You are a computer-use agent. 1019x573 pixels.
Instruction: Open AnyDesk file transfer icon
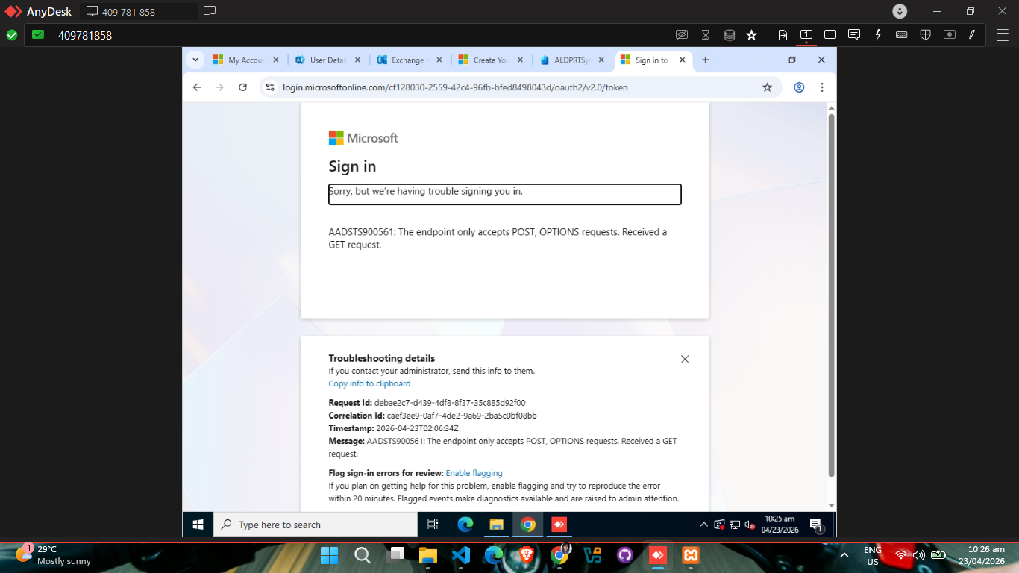pos(783,35)
